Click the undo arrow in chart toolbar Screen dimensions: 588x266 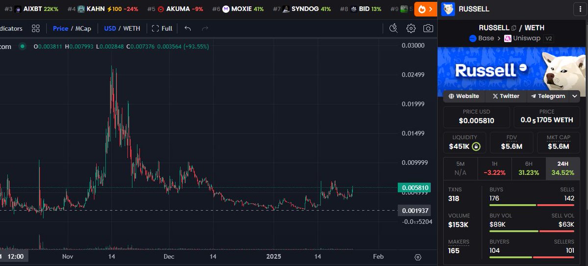[x=188, y=28]
